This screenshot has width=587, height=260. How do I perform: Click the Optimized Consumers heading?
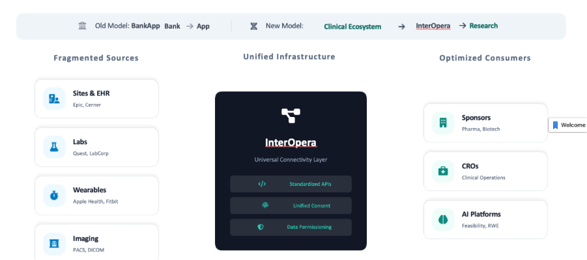click(x=485, y=58)
